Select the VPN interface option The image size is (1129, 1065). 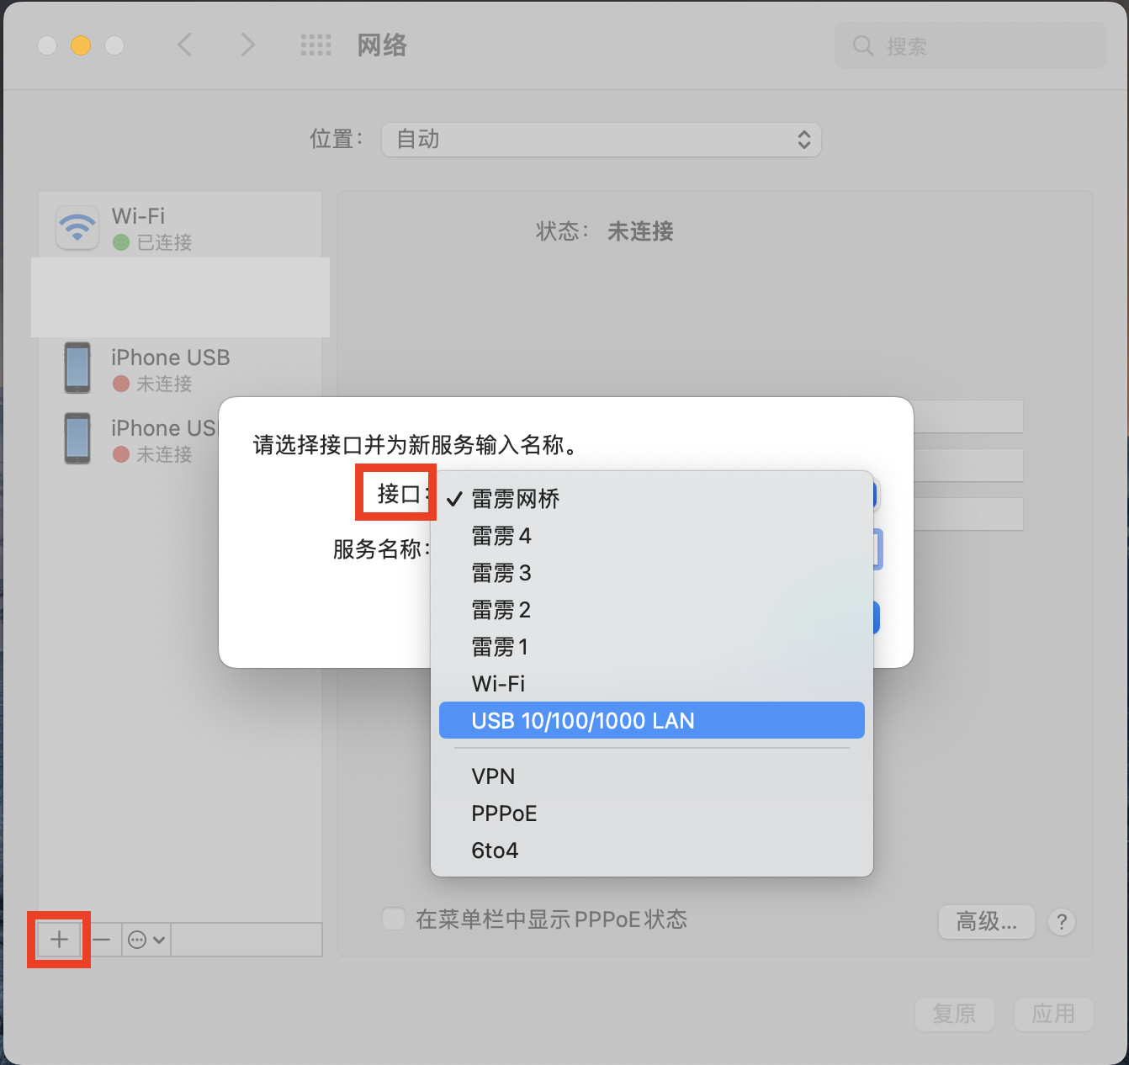click(x=493, y=776)
